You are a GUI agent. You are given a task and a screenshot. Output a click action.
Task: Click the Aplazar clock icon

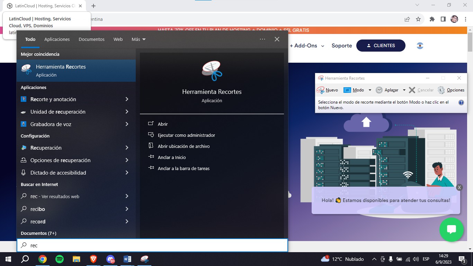pyautogui.click(x=379, y=90)
